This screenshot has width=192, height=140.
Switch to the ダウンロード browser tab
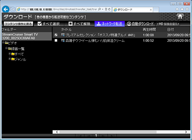tap(132, 10)
